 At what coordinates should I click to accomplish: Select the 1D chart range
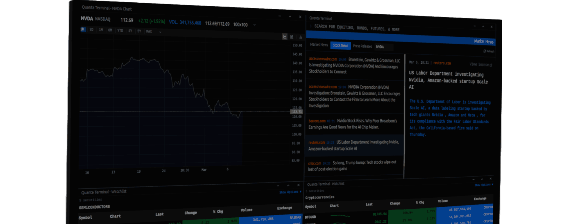(x=82, y=29)
